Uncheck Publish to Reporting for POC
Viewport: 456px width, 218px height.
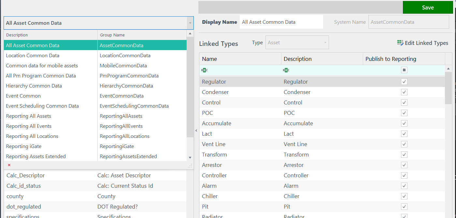[404, 113]
